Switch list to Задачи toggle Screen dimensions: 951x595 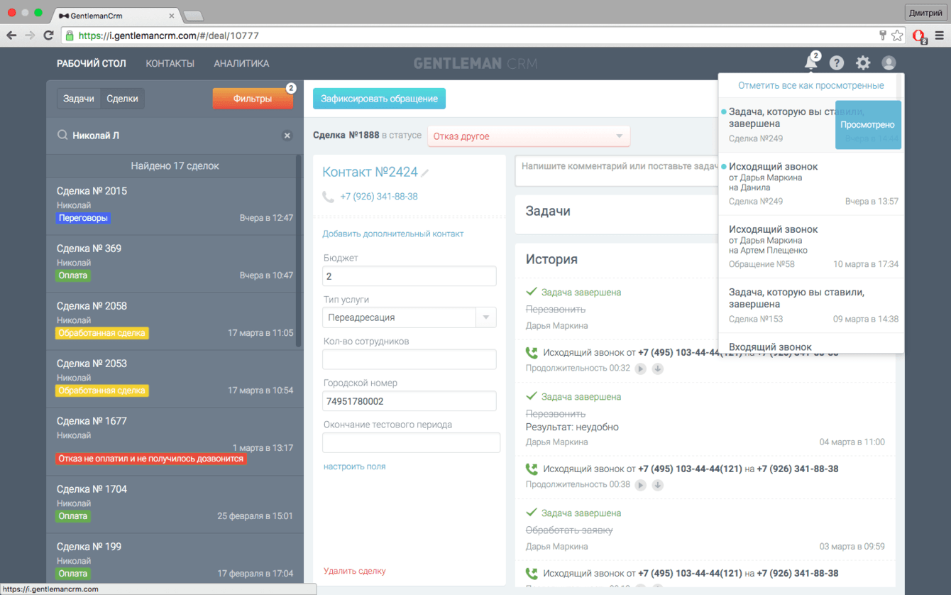79,99
